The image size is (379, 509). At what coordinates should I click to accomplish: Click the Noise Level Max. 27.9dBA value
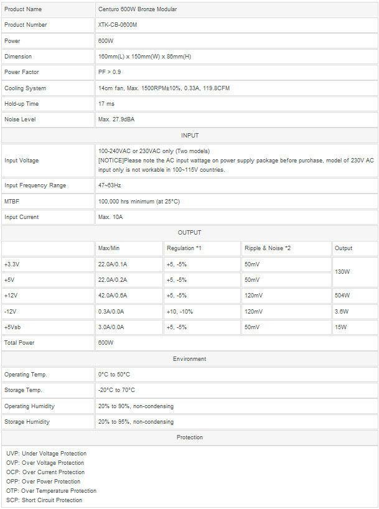tap(119, 119)
